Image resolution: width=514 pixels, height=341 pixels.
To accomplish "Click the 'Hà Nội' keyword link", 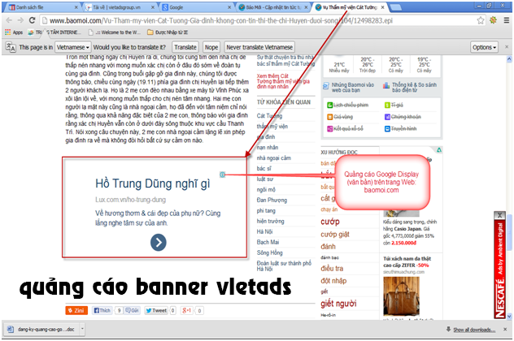I will 264,231.
